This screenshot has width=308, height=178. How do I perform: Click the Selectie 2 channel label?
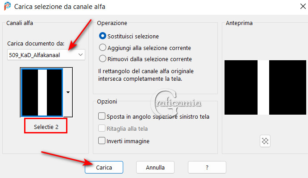tap(46, 127)
